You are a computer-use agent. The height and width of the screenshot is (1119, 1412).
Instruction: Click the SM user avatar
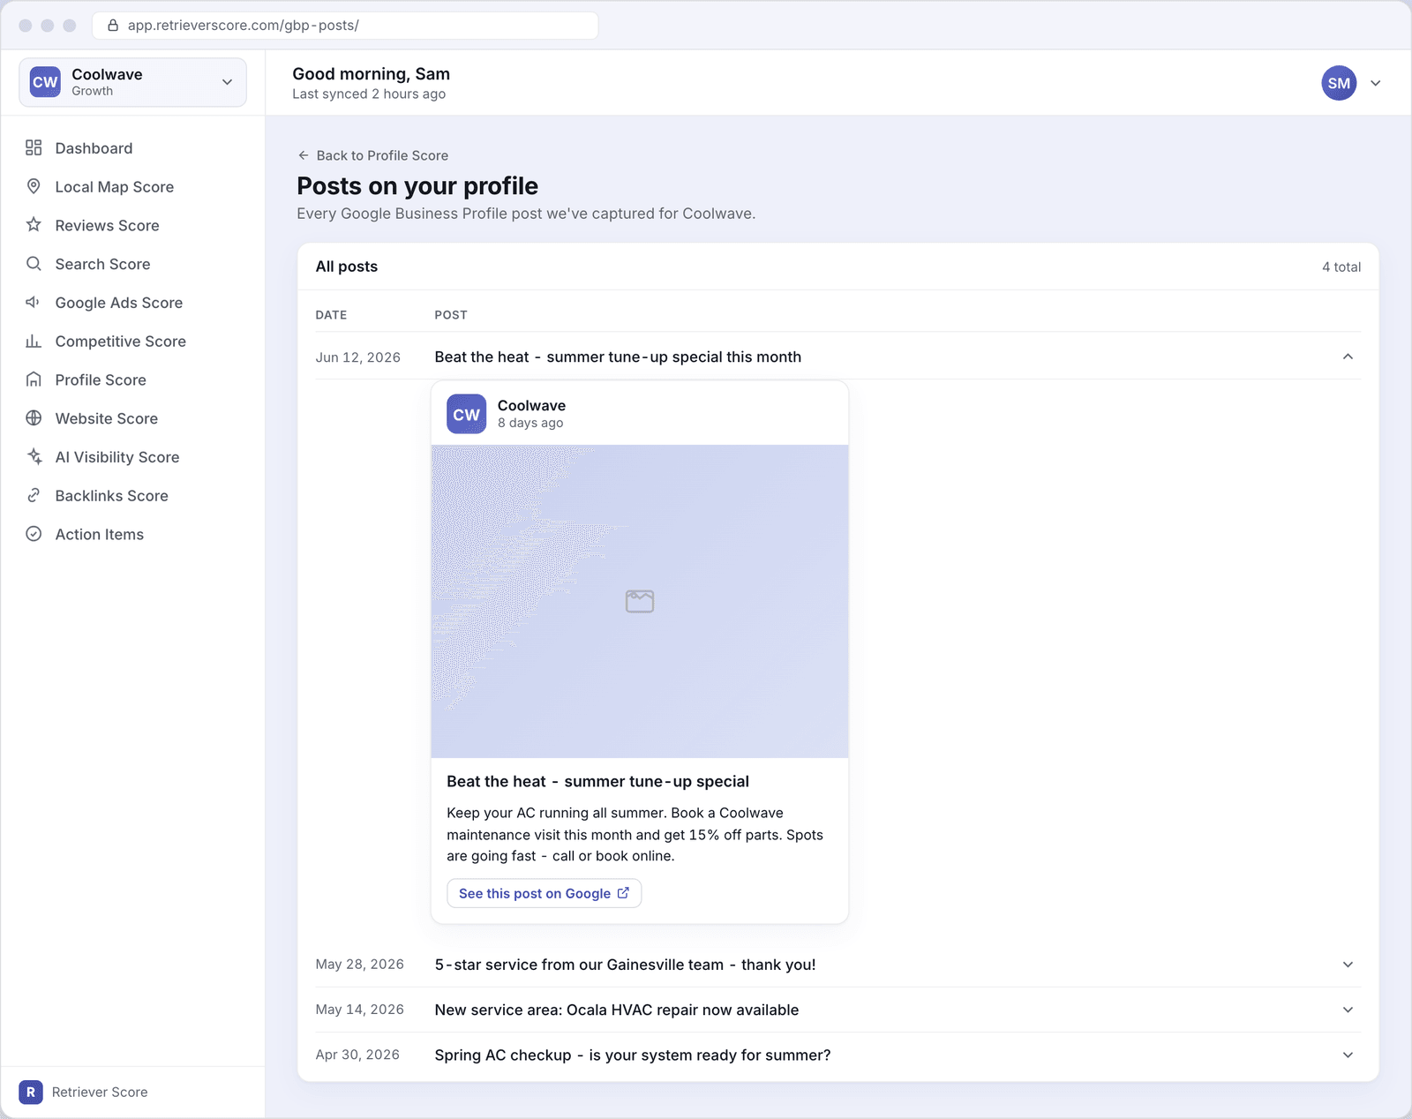click(x=1339, y=83)
